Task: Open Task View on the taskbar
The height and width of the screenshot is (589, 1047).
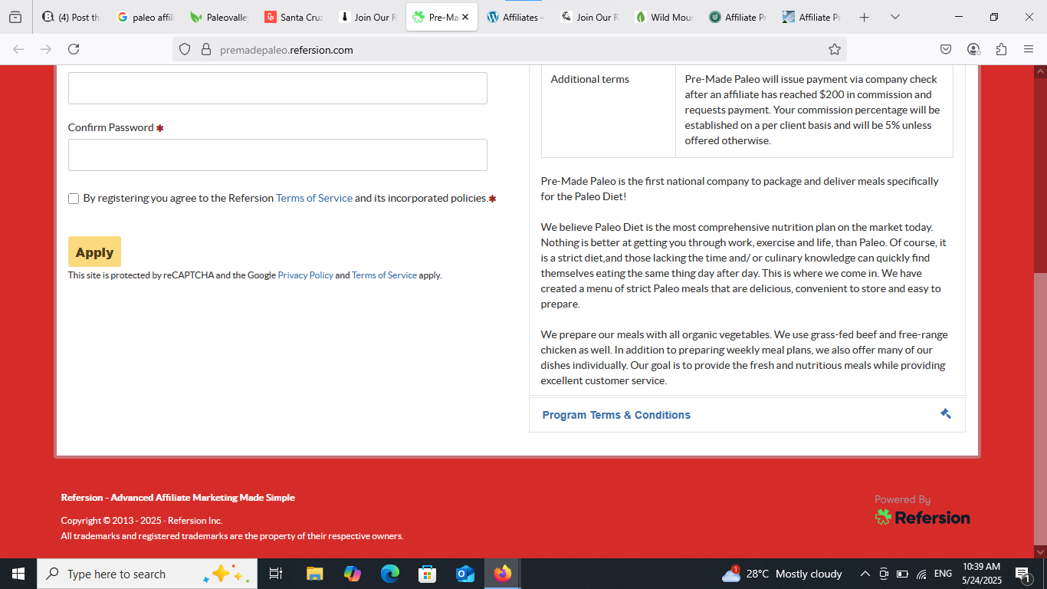Action: coord(276,574)
